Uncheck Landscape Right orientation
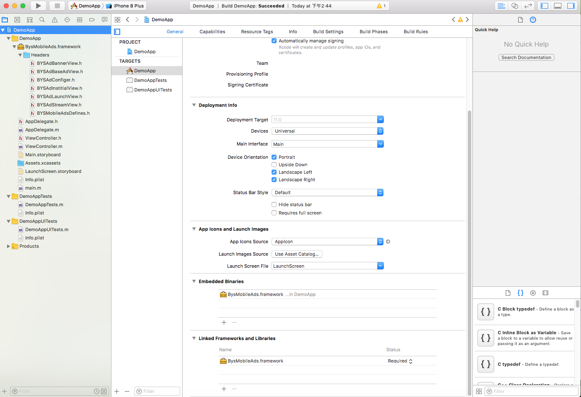 [274, 180]
